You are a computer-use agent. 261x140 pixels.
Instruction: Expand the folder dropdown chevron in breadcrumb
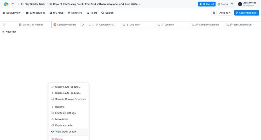click(16, 4)
